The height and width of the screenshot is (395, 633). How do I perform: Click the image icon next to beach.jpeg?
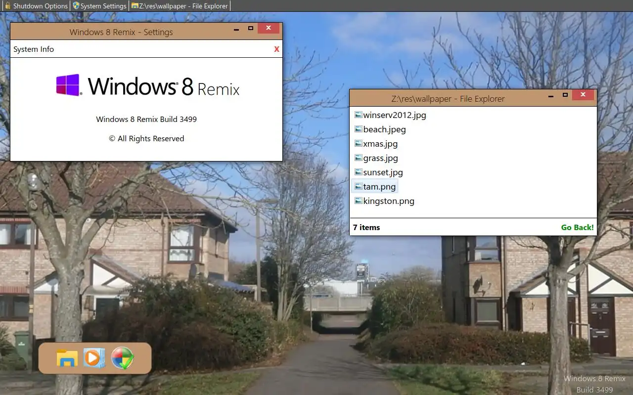click(x=359, y=129)
